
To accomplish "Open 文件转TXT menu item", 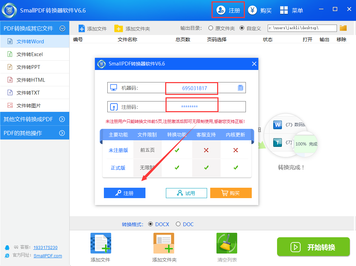I will (x=35, y=92).
